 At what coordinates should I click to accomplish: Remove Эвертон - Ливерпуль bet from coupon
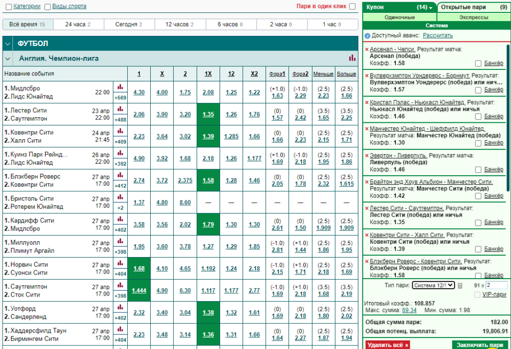click(x=367, y=156)
